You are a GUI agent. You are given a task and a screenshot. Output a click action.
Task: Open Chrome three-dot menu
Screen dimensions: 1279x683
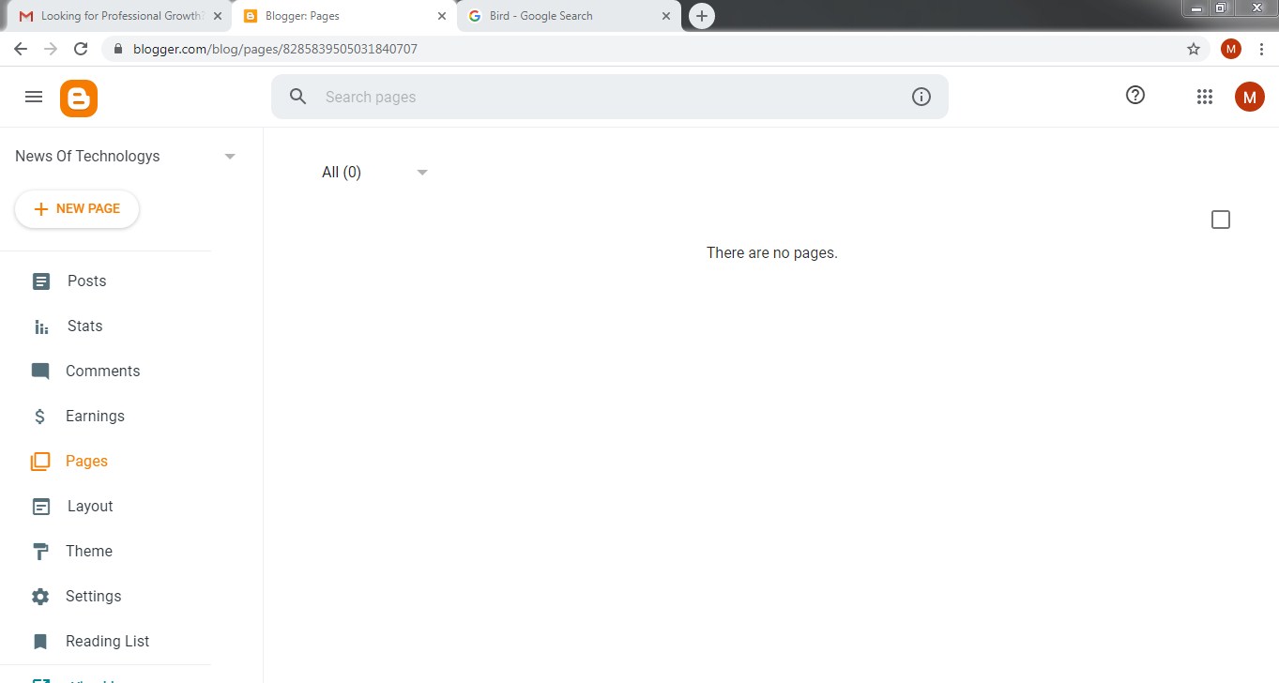click(x=1261, y=49)
